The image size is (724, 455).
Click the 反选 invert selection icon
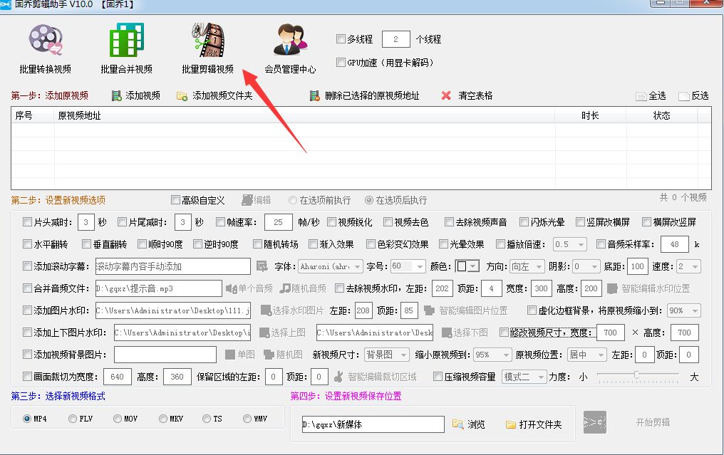point(684,96)
